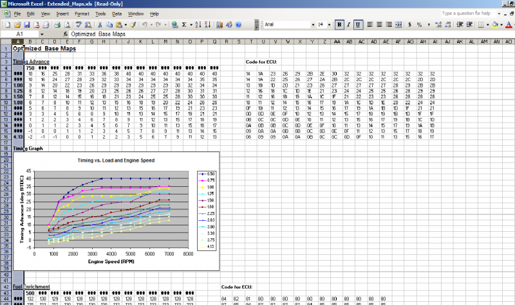Sort descending with the Z-A icon

[x=207, y=24]
